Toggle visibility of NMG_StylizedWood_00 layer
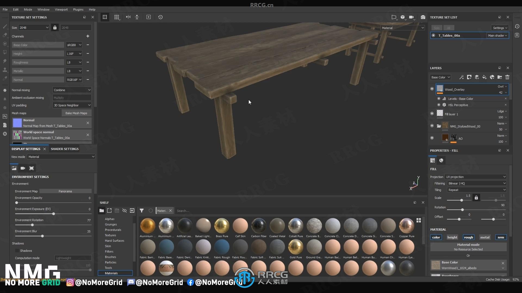This screenshot has width=522, height=293. (x=432, y=126)
